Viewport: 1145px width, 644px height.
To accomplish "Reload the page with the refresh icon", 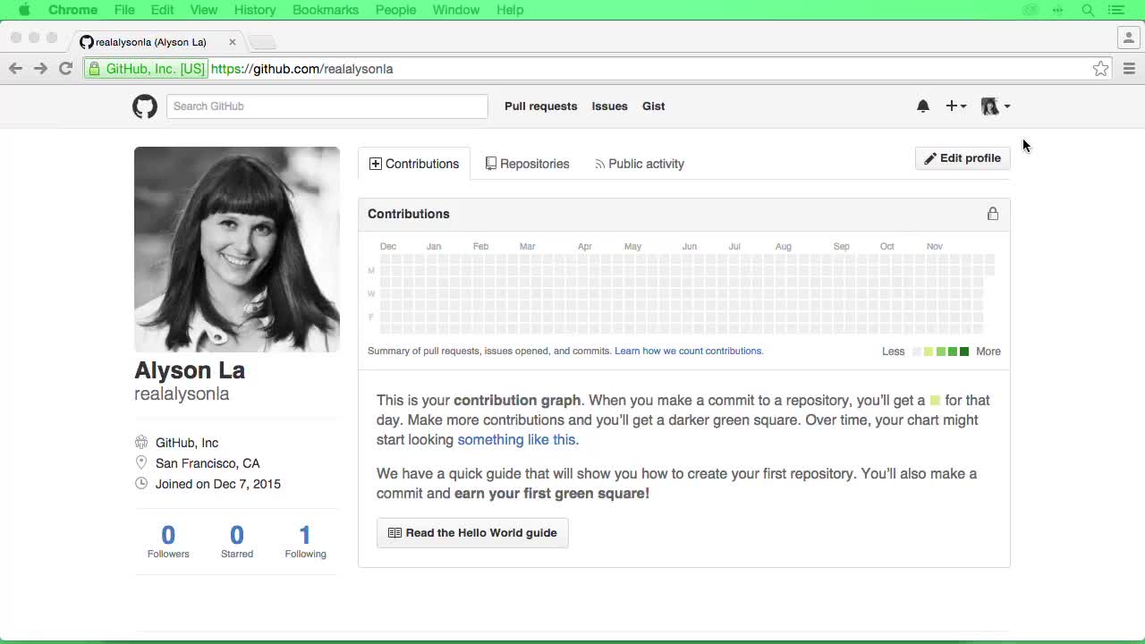I will tap(65, 69).
